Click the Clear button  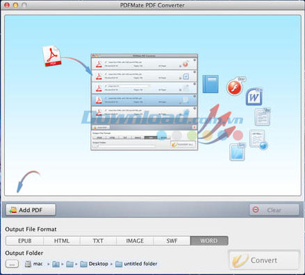click(x=274, y=210)
